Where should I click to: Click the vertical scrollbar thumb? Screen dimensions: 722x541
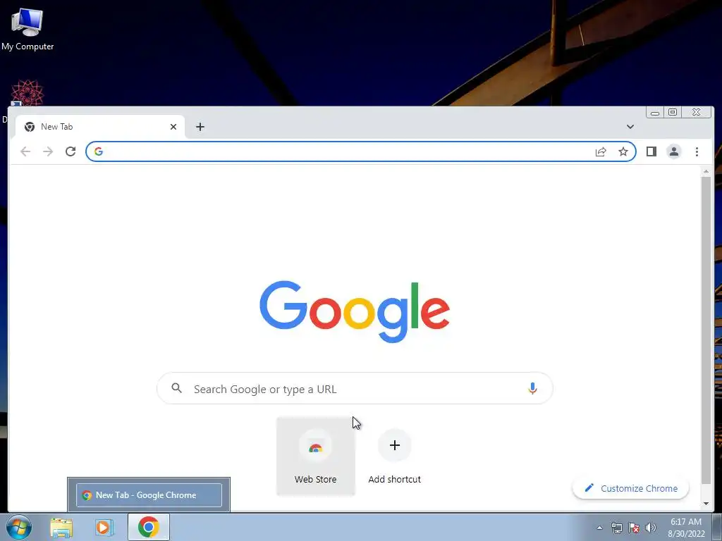tap(706, 330)
